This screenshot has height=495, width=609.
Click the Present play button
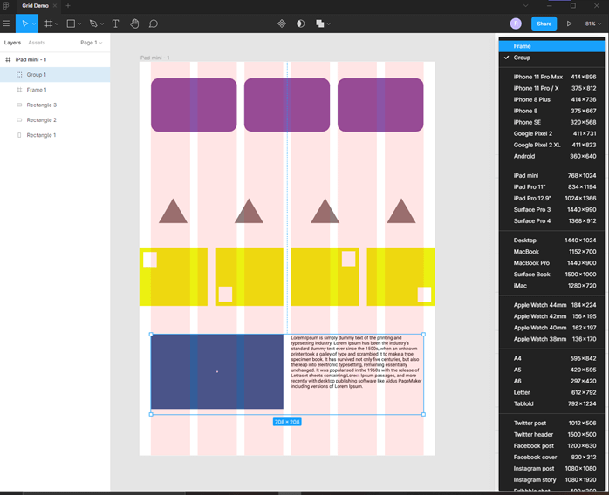pos(569,24)
